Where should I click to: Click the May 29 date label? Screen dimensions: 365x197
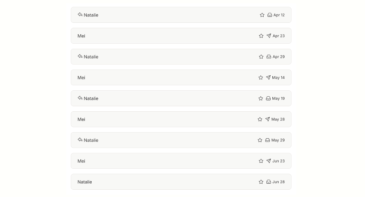(x=278, y=140)
